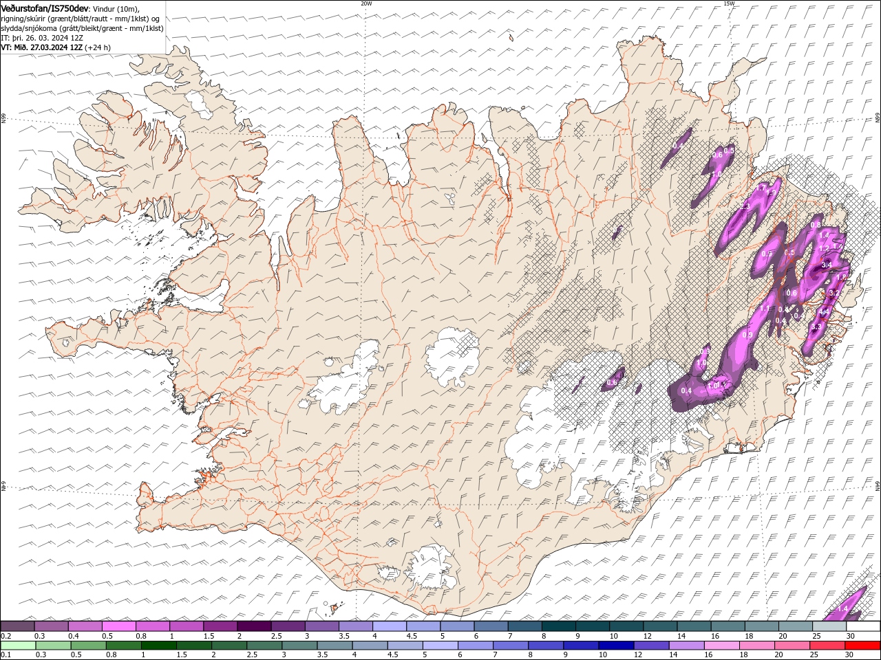Select lower legend swatch between 2.5 and 3

tap(264, 646)
